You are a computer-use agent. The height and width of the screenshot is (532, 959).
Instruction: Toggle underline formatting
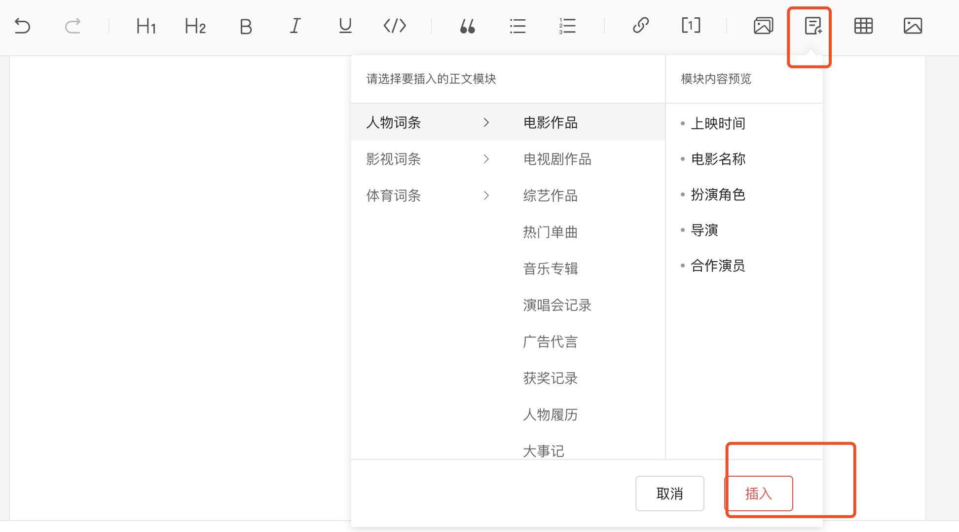coord(344,26)
